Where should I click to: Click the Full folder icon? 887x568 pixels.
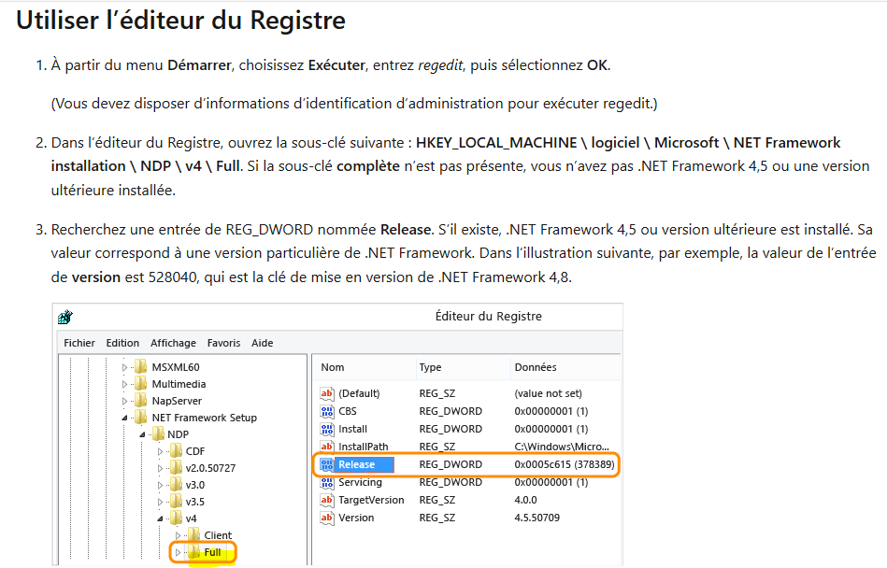point(194,551)
